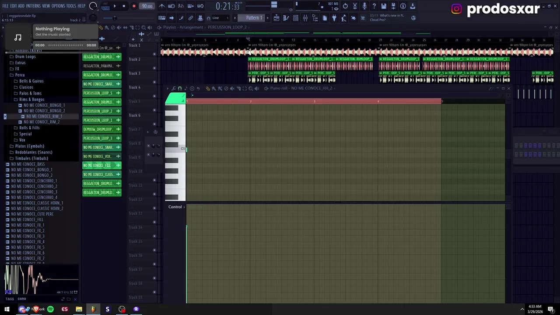Mute Track 4 using its mute dot

[x=154, y=96]
